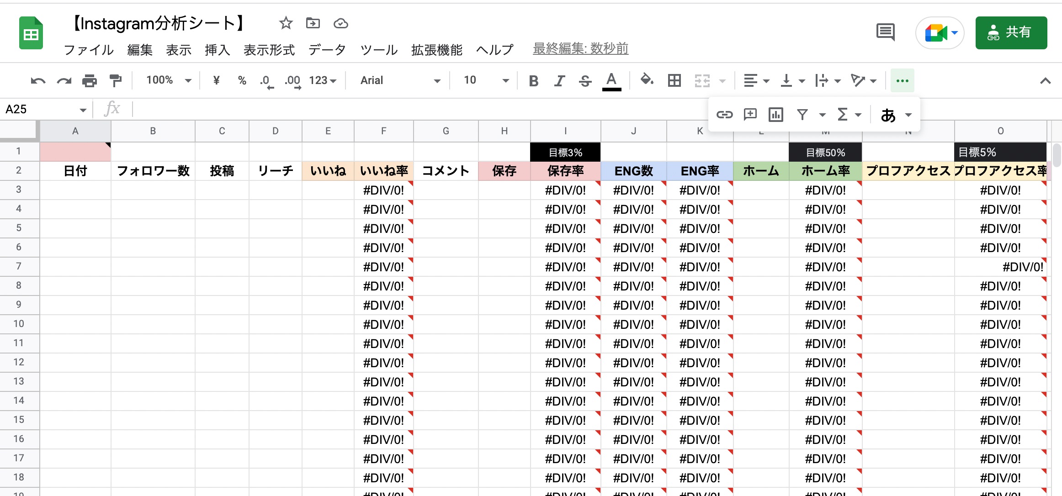Click the A25 name box field
The image size is (1062, 496).
[x=41, y=110]
